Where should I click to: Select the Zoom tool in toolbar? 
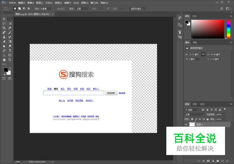[x=10, y=60]
